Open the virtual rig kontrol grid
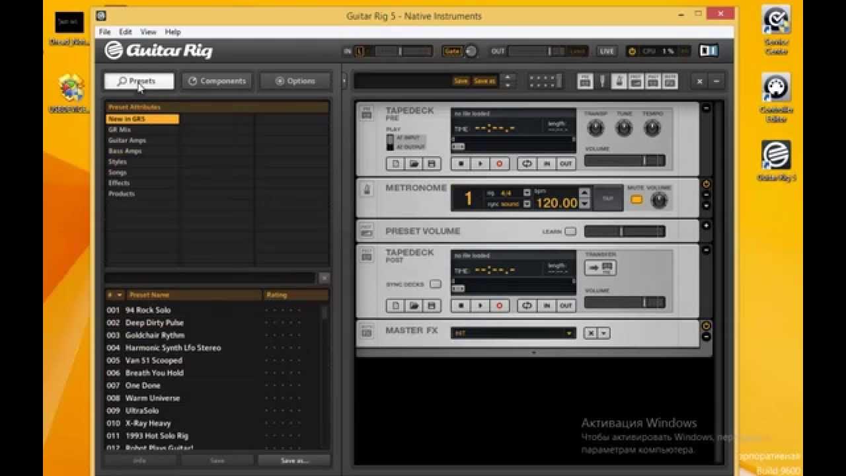846x476 pixels. (x=545, y=81)
